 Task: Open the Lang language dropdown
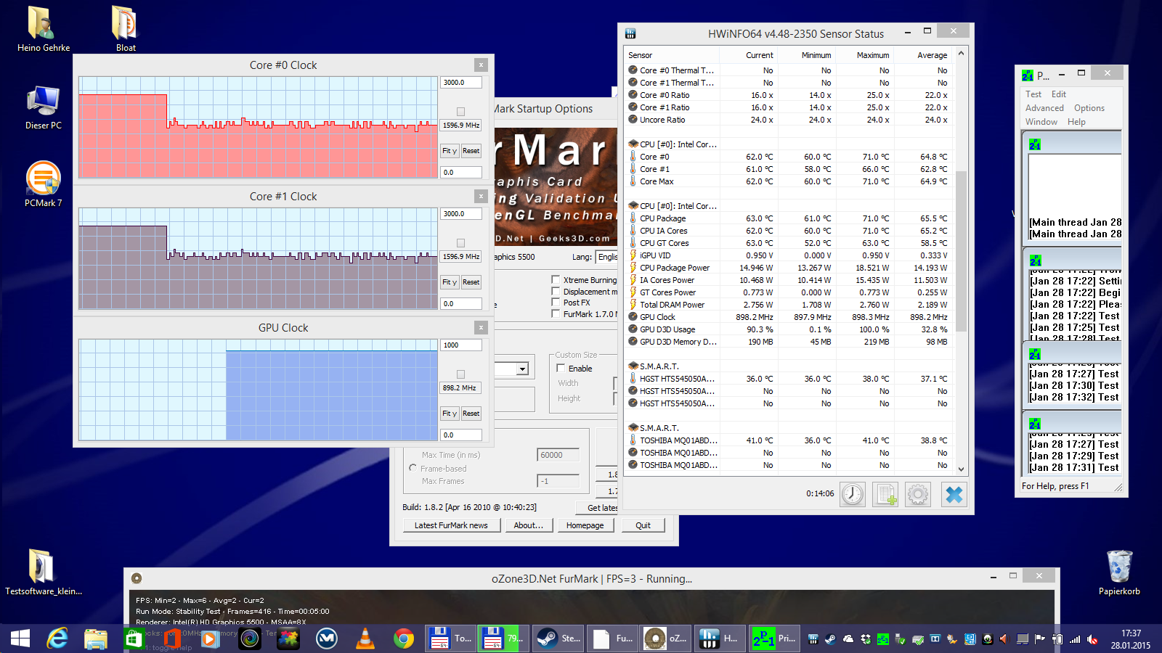click(x=606, y=257)
